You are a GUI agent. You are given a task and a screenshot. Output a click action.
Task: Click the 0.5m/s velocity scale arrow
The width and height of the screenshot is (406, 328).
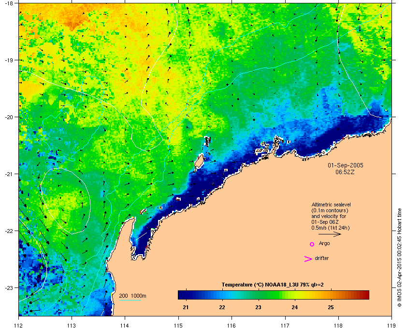[x=330, y=234]
